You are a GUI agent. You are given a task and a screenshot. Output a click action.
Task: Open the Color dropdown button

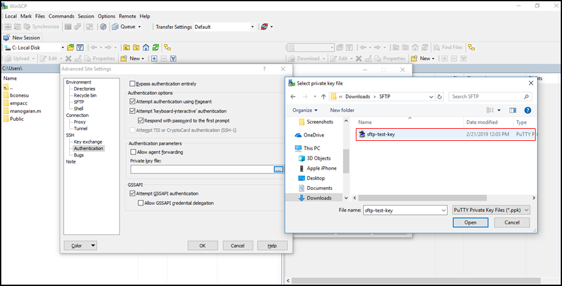pos(80,246)
